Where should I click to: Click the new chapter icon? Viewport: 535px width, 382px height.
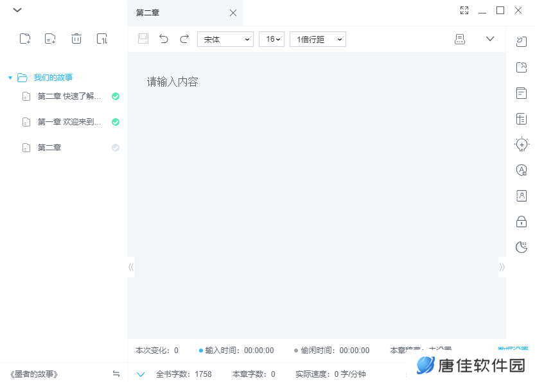click(x=50, y=39)
